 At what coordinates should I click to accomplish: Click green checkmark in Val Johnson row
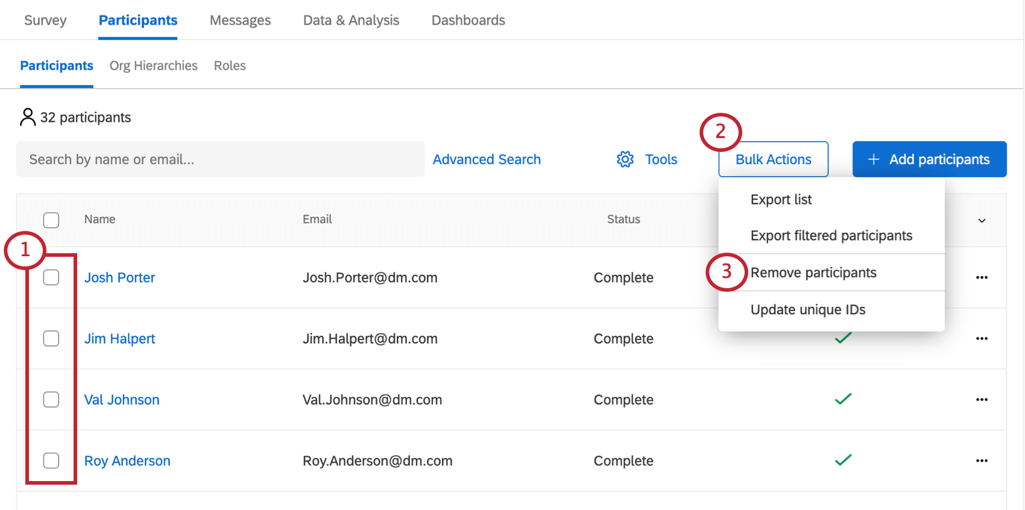click(843, 398)
